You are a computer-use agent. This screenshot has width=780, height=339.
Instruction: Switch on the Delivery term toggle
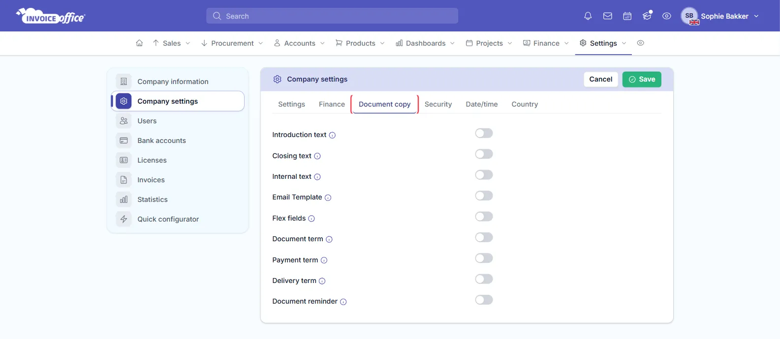pos(484,279)
